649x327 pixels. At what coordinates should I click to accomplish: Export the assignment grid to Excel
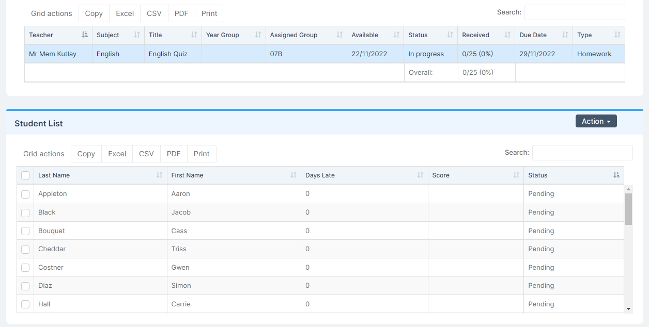click(125, 13)
